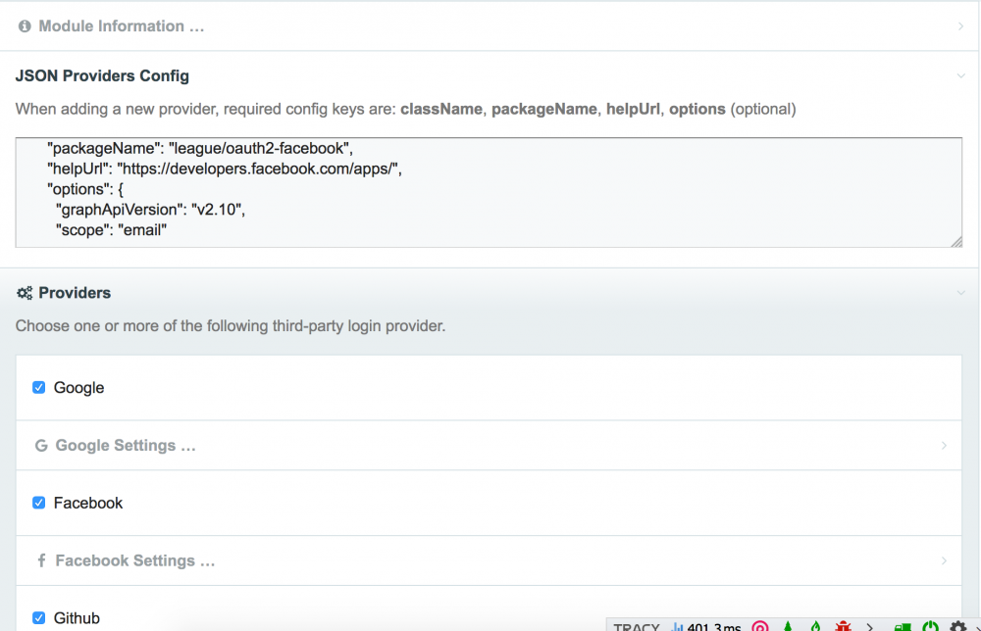Expand the Module Information section chevron

point(961,26)
